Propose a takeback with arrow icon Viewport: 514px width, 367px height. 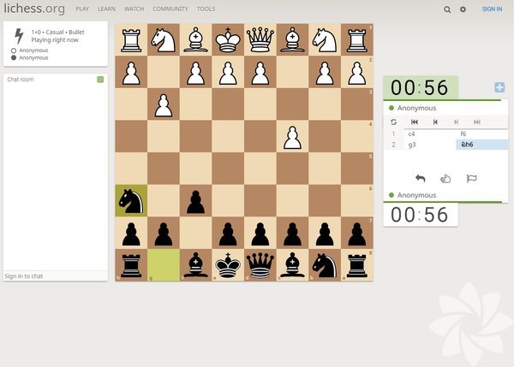(420, 179)
